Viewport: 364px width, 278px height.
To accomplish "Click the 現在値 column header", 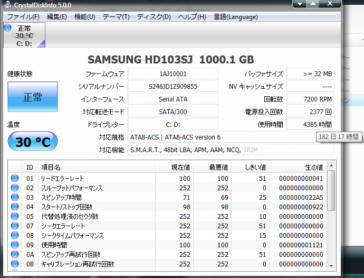I will (x=174, y=167).
